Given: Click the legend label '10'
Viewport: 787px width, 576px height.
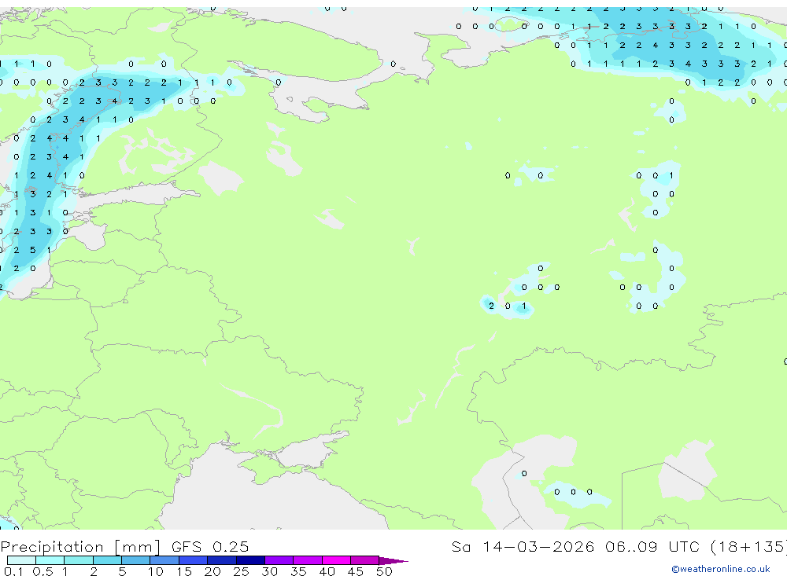Looking at the screenshot, I should pyautogui.click(x=156, y=571).
